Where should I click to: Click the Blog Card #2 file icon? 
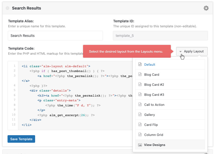140,84
